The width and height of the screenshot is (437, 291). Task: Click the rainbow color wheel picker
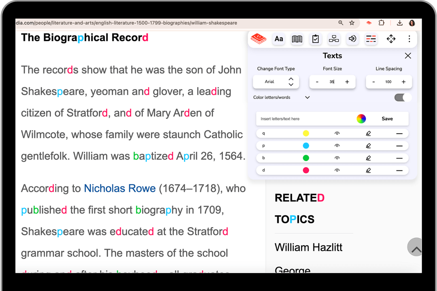361,119
